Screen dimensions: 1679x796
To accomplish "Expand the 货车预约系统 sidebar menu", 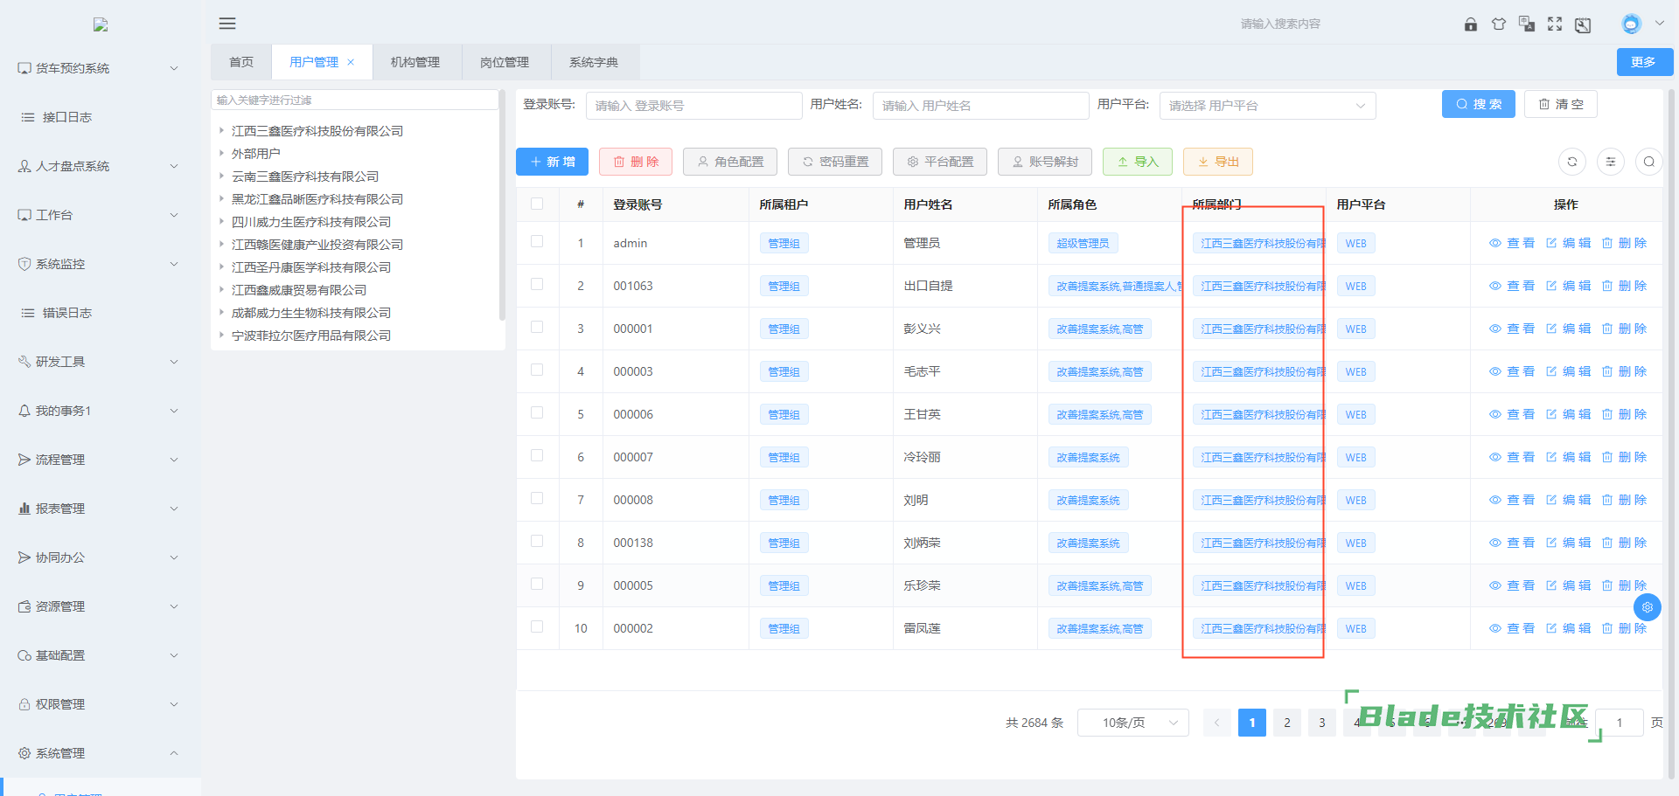I will click(101, 68).
